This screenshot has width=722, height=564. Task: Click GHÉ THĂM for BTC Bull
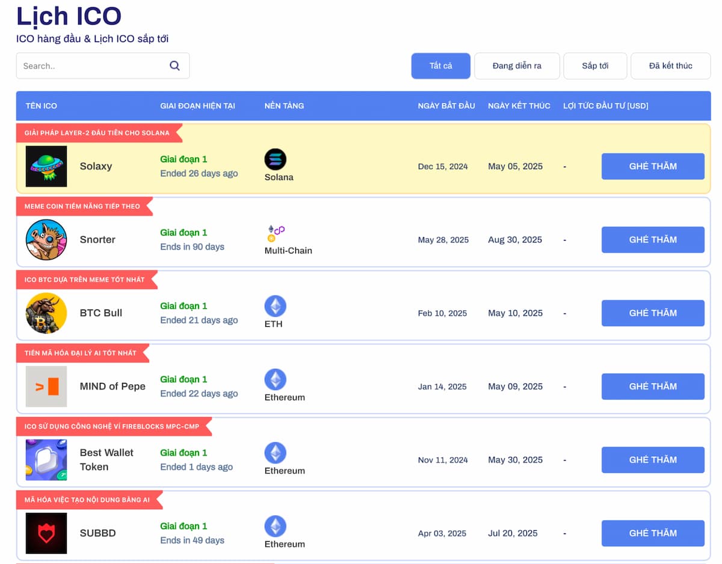pos(653,313)
